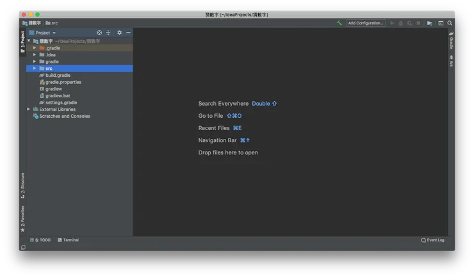
Task: Click the green zoom window button
Action: tap(38, 15)
